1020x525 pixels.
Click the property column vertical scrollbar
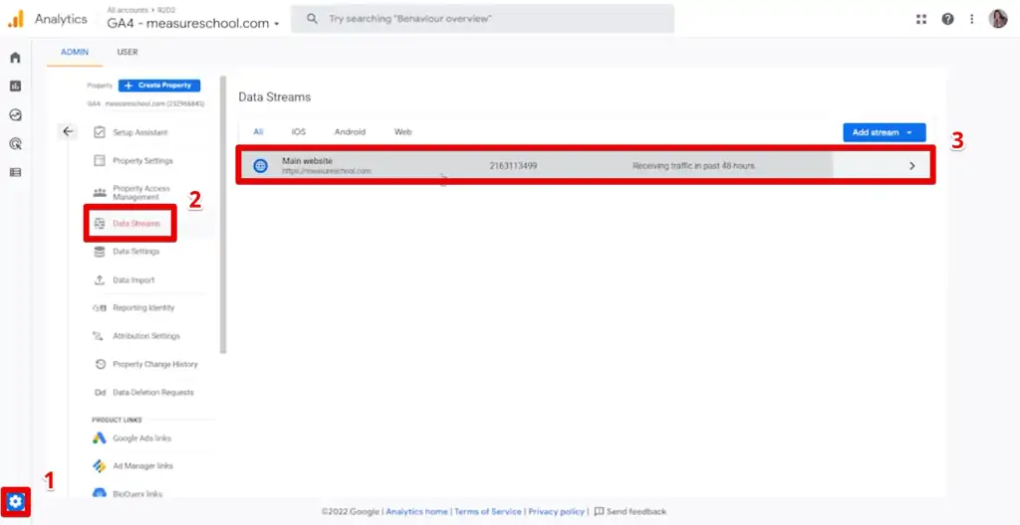[x=223, y=215]
